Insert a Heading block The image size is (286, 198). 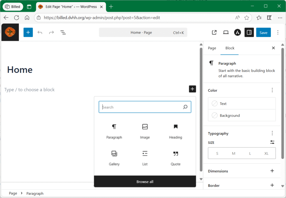pos(175,131)
